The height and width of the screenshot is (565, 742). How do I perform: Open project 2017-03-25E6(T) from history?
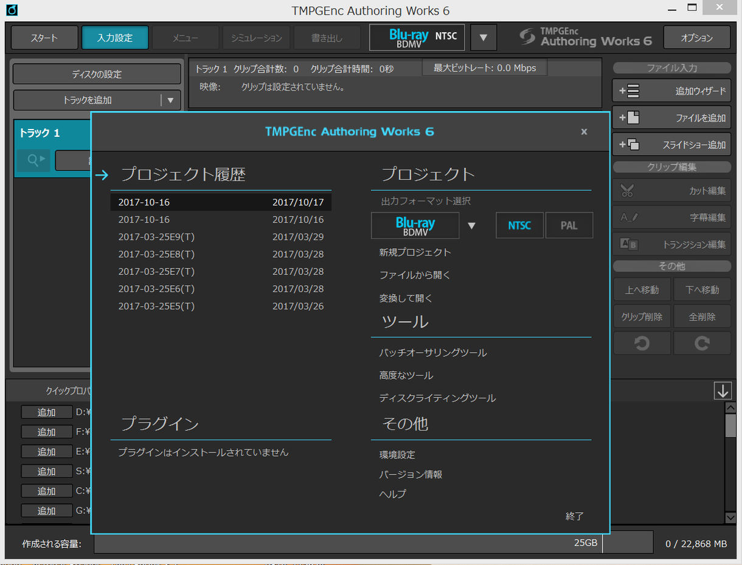[x=221, y=289]
